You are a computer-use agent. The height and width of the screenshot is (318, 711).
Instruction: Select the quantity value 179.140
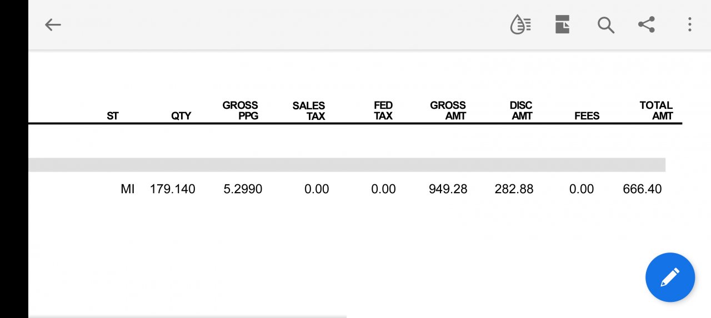pyautogui.click(x=173, y=189)
